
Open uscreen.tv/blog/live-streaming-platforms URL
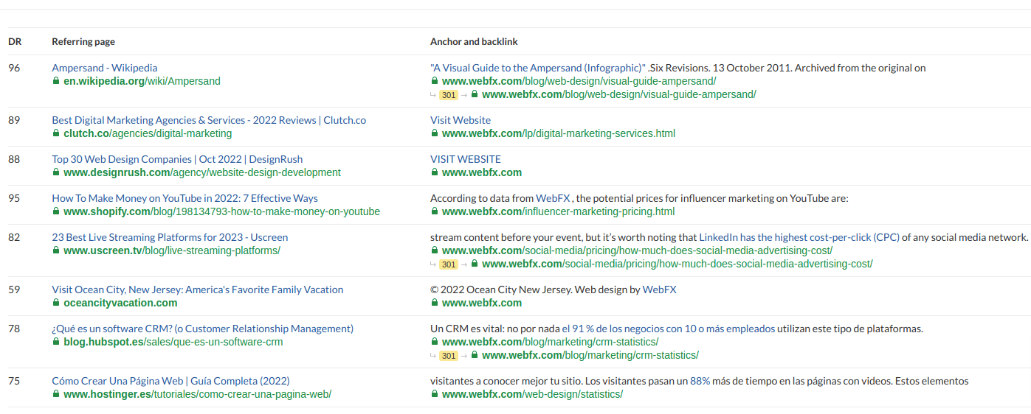click(x=172, y=250)
